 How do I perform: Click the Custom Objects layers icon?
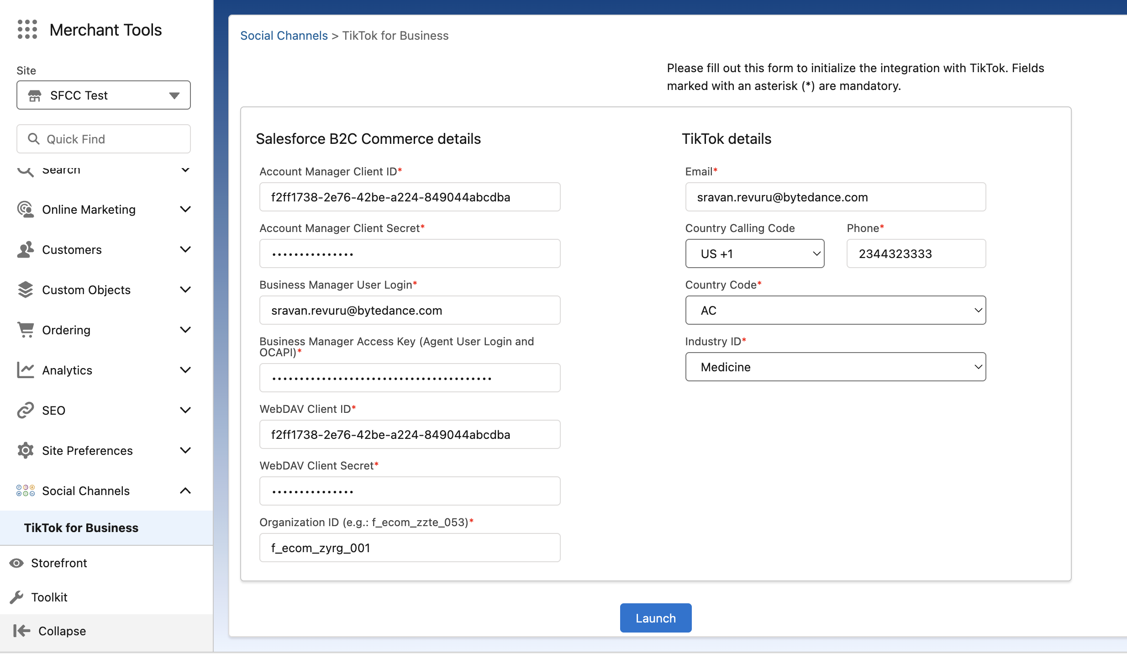click(26, 290)
